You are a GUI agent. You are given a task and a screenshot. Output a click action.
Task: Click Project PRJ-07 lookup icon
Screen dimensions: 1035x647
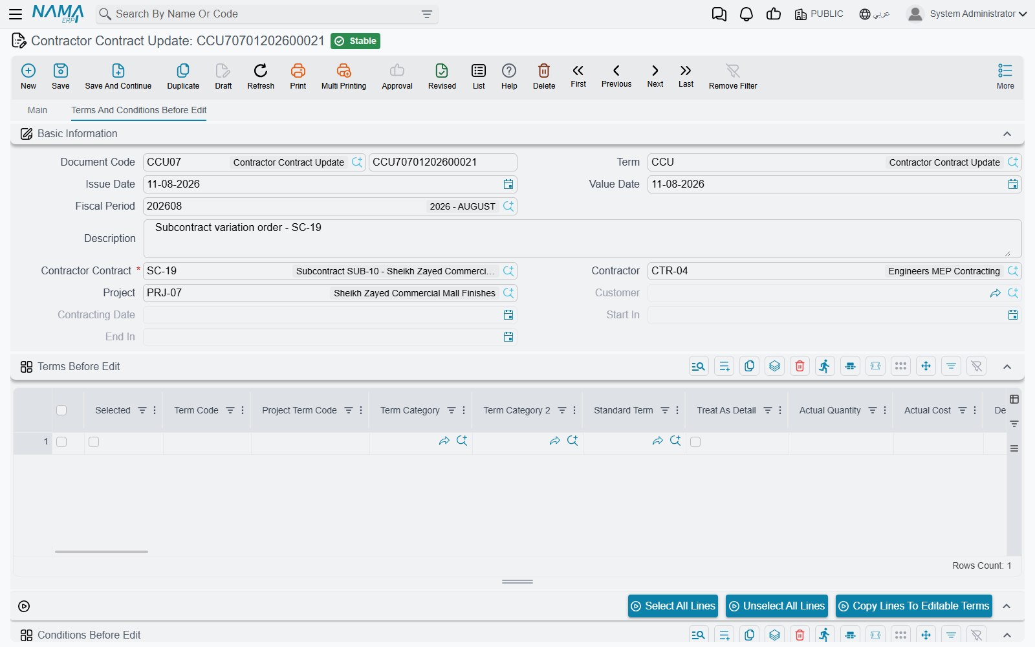tap(508, 293)
